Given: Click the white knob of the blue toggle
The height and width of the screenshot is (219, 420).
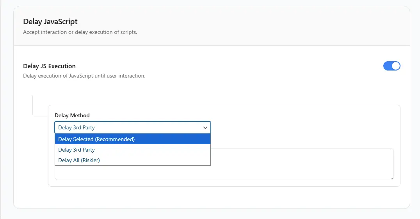Looking at the screenshot, I should tap(395, 66).
